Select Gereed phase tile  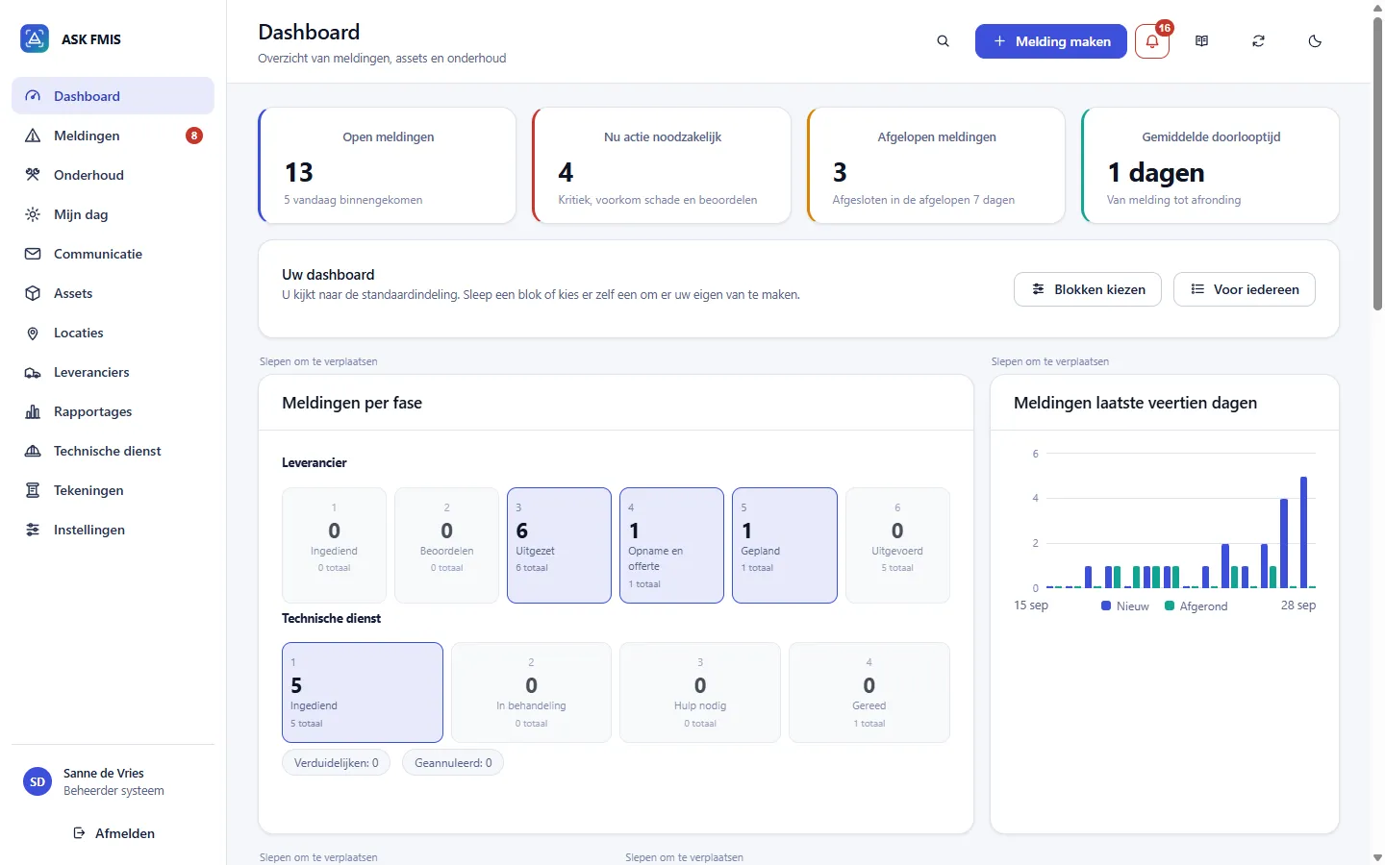(x=869, y=692)
